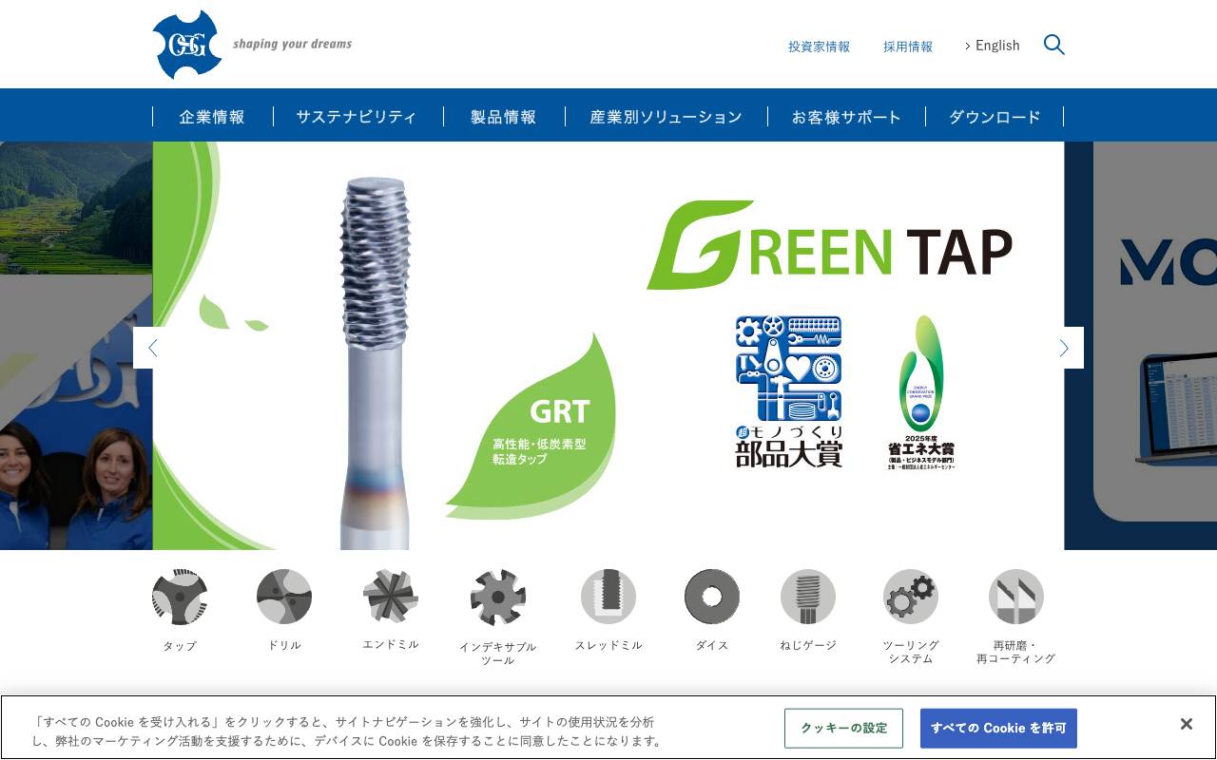This screenshot has height=760, width=1217.
Task: Select the ツーリングシステム (Tooling System) icon
Action: 910,597
